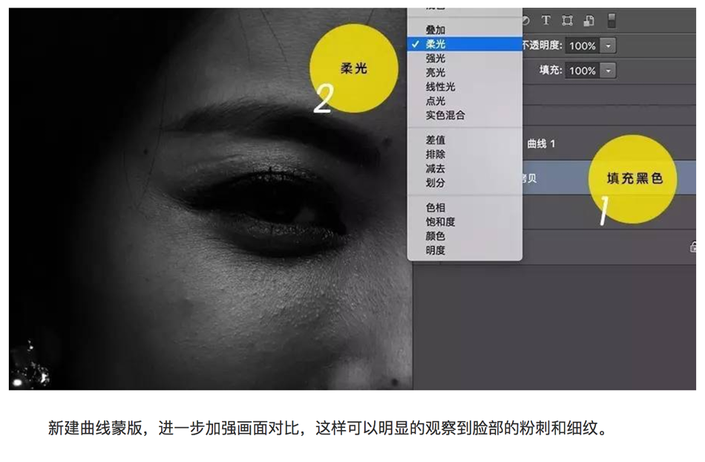The width and height of the screenshot is (705, 462).
Task: Choose 点光 blend mode
Action: 465,101
